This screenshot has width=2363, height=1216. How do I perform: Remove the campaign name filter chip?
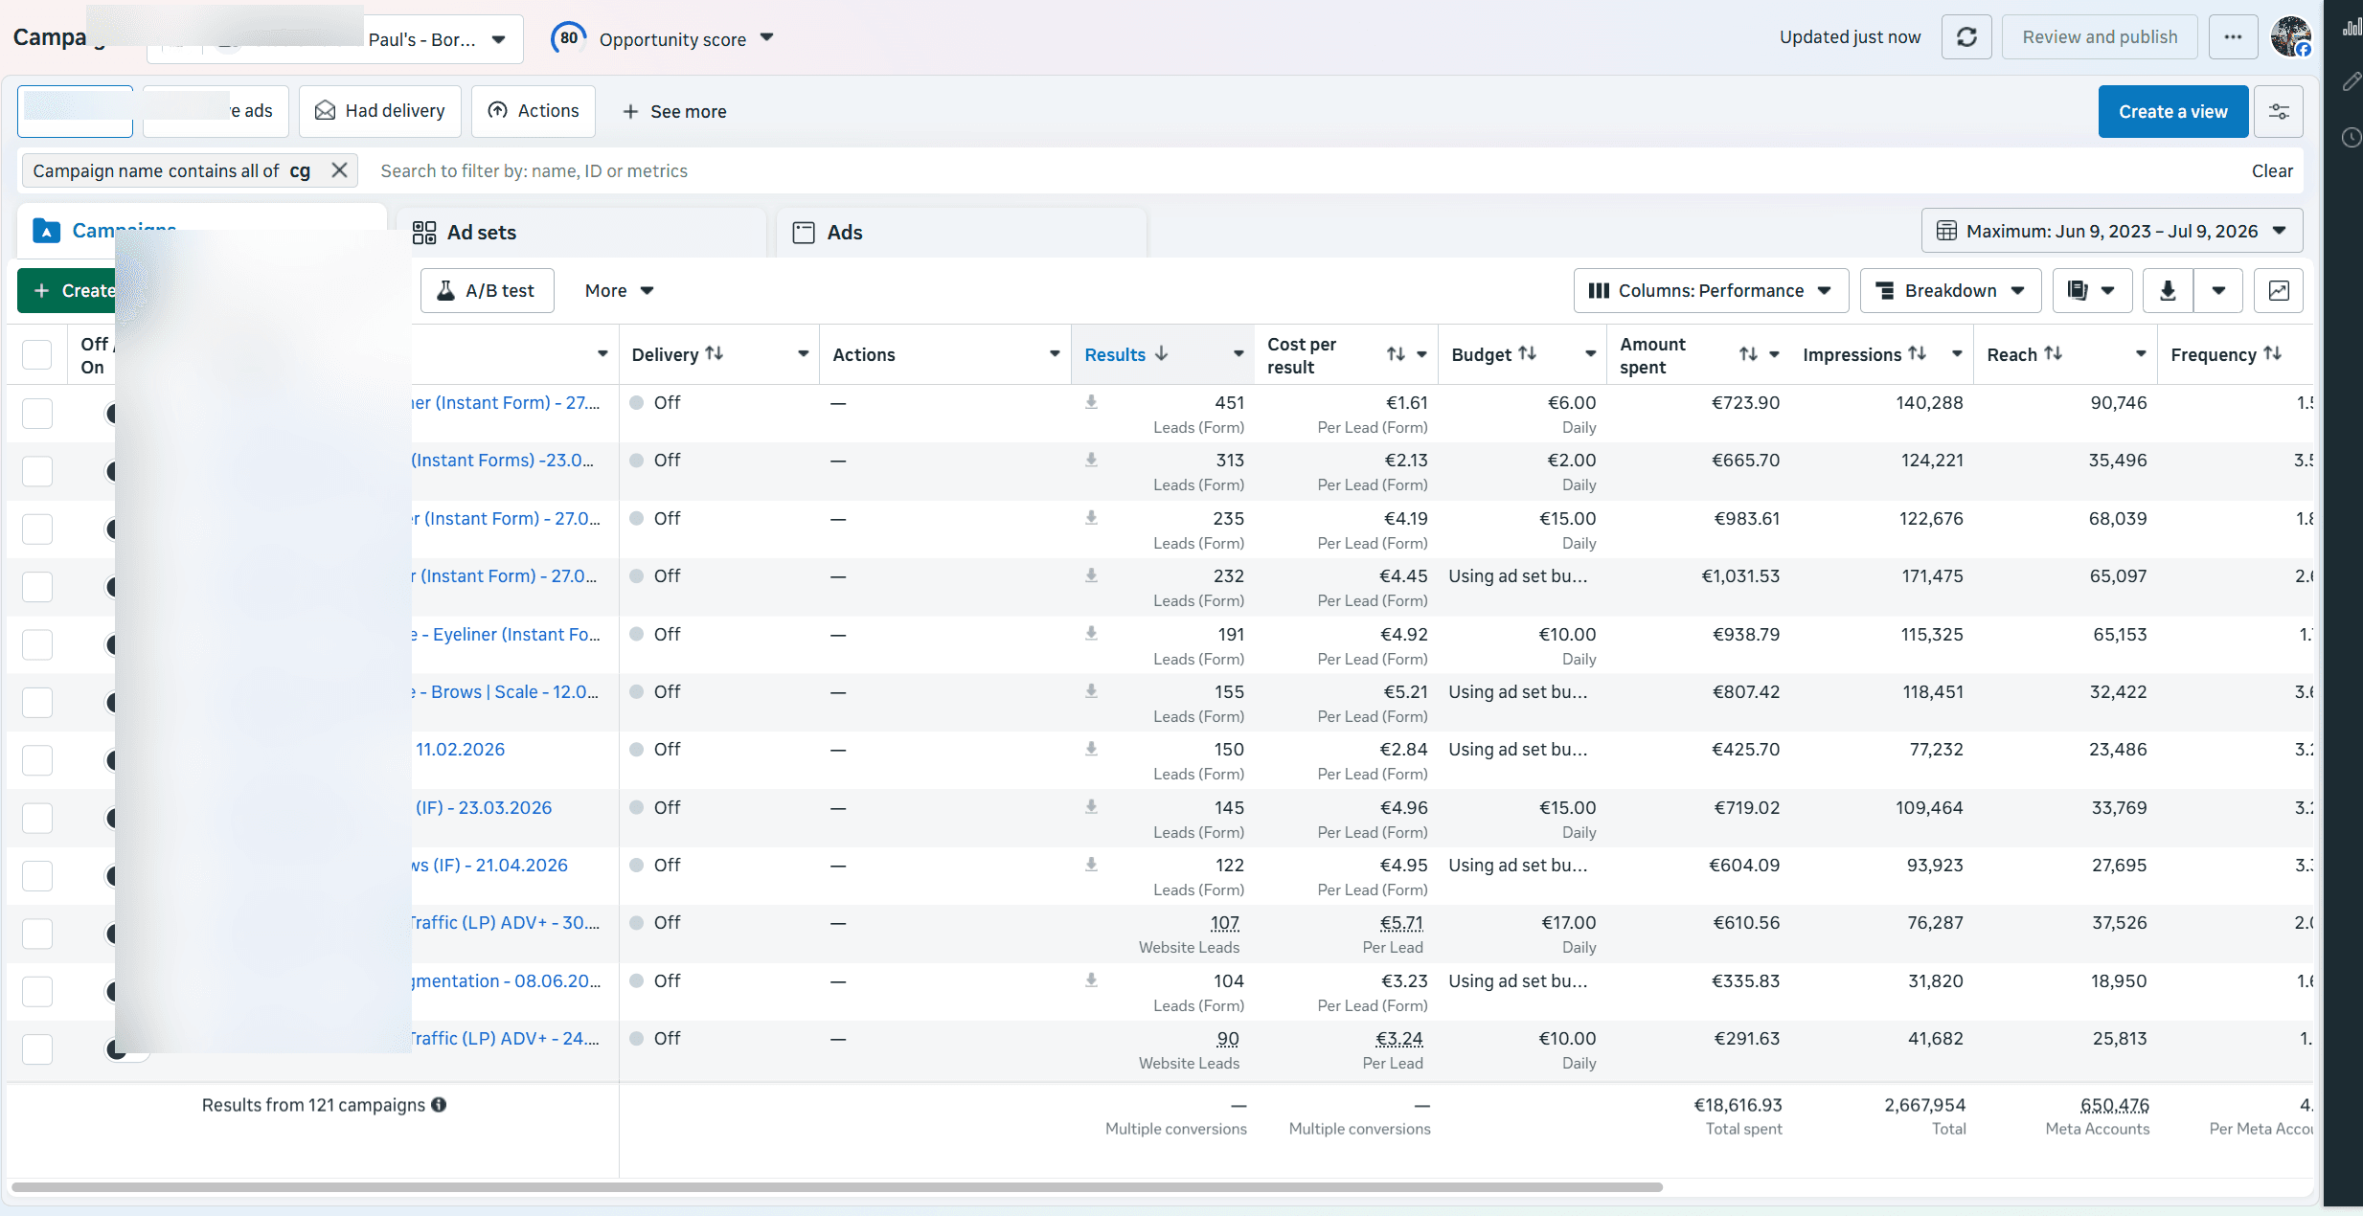(339, 170)
